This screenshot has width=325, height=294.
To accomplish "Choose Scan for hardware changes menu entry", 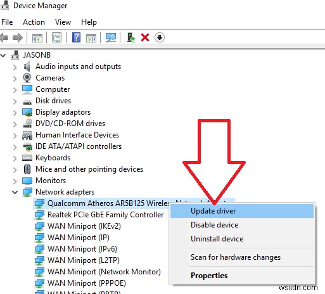I will 242,257.
